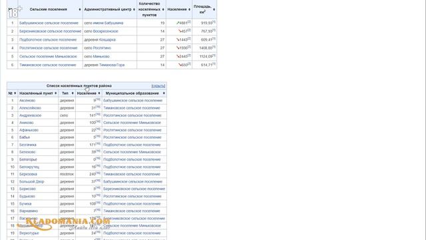426x240 pixels.
Task: Sort by Количество населённых пунктов arrow
Action: (163, 9)
